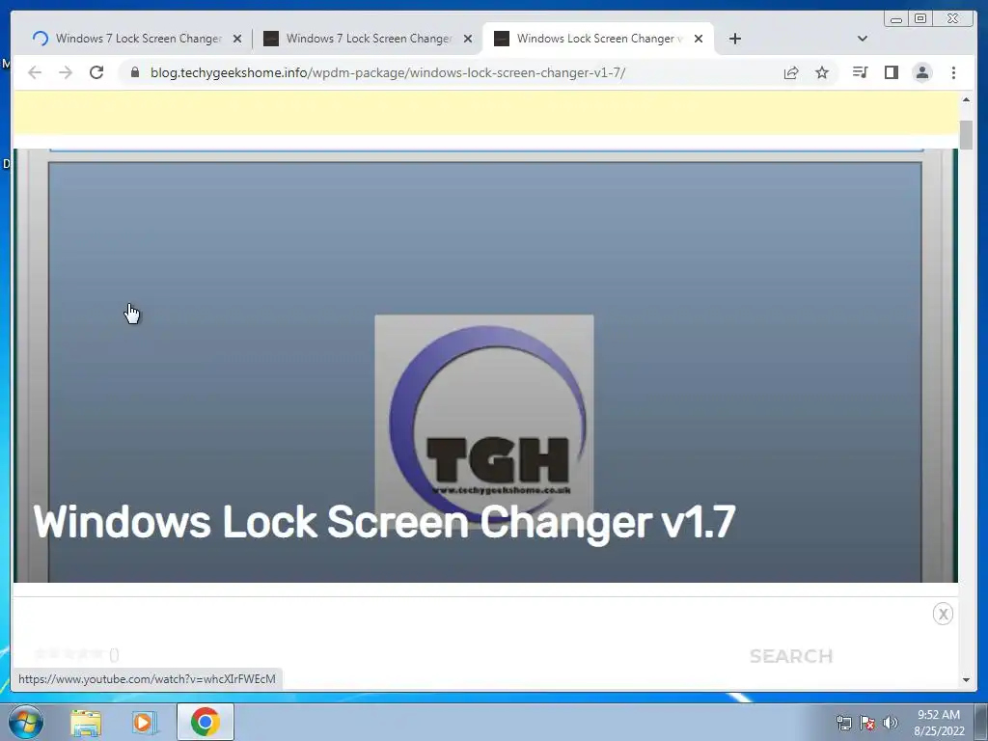Open the Action Center flag icon

tap(867, 723)
